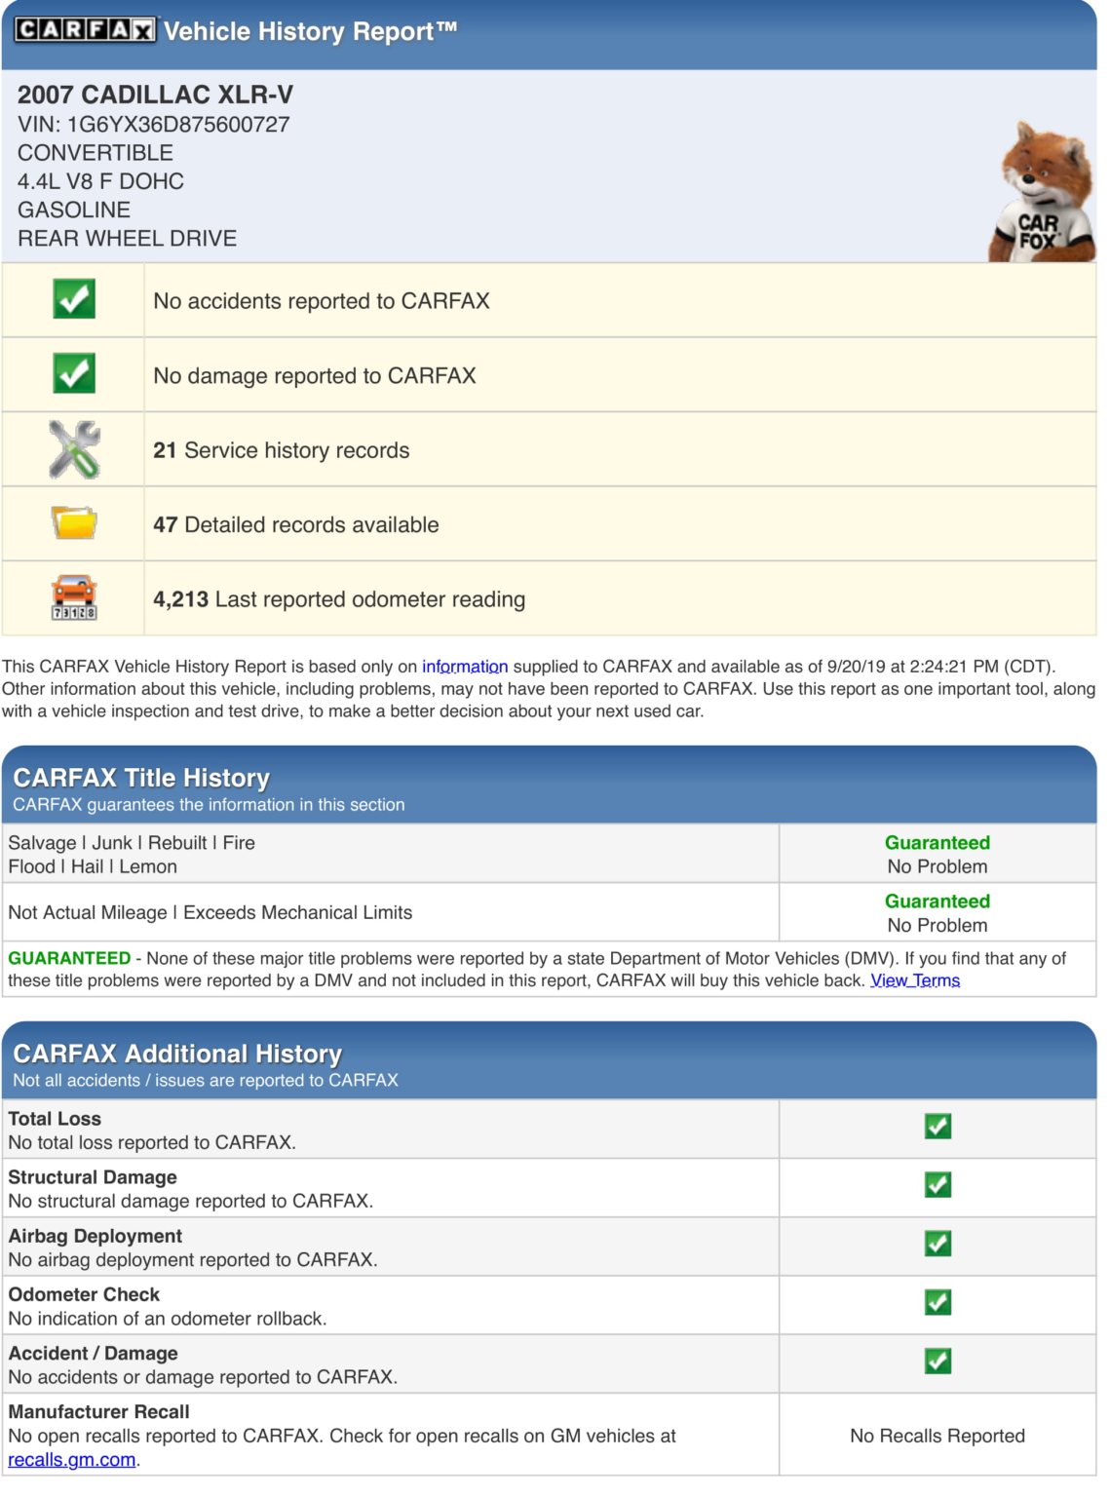Click the '4.4L V8 F DOHC' engine text

(101, 181)
